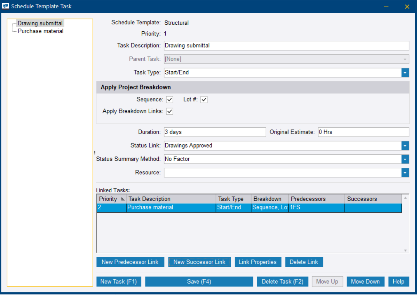This screenshot has width=417, height=295.
Task: Expand the Status Link dropdown
Action: (405, 146)
